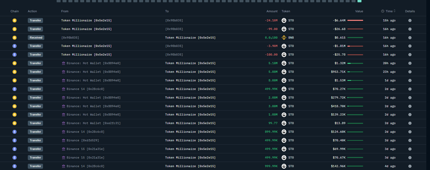This screenshot has width=430, height=170.
Task: Click the Received action badge
Action: pos(36,37)
